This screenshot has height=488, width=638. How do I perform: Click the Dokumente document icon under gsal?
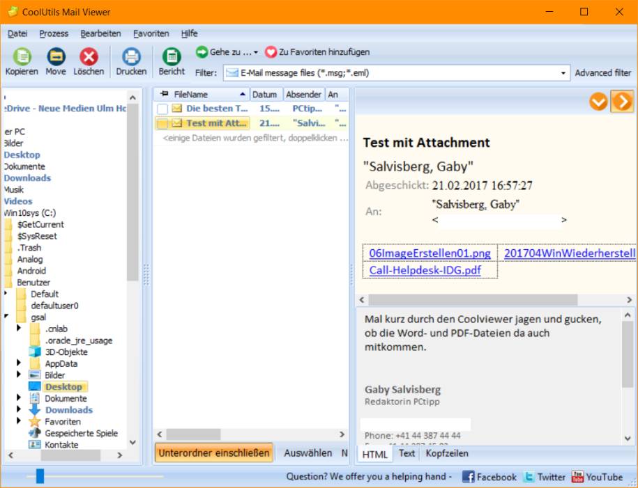pos(35,398)
